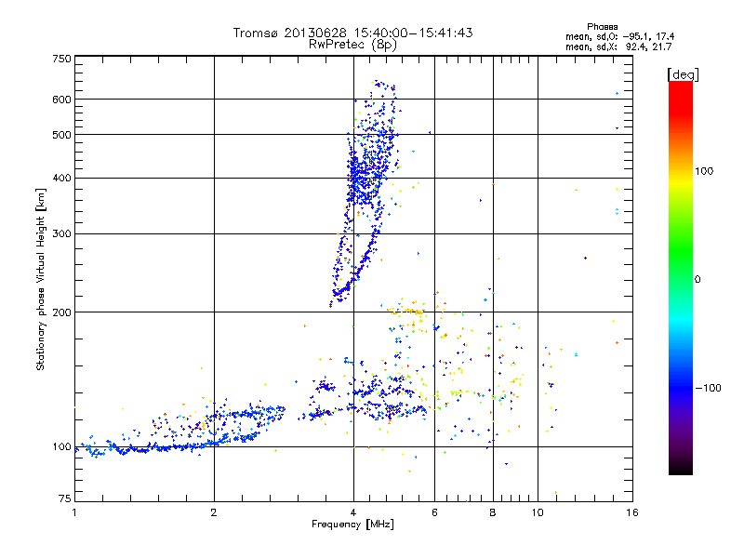
Task: Click the 'Phases' heading above the statistics
Action: (602, 27)
